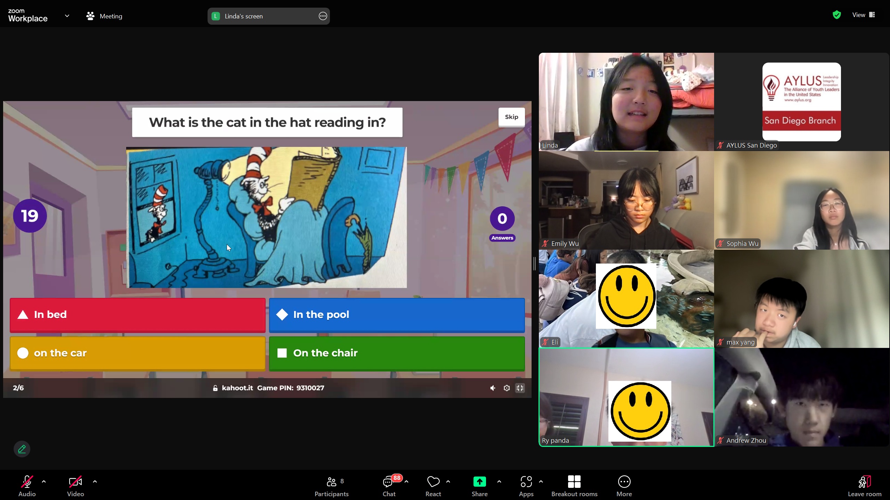Skip the current Kahoot question
890x500 pixels.
511,117
